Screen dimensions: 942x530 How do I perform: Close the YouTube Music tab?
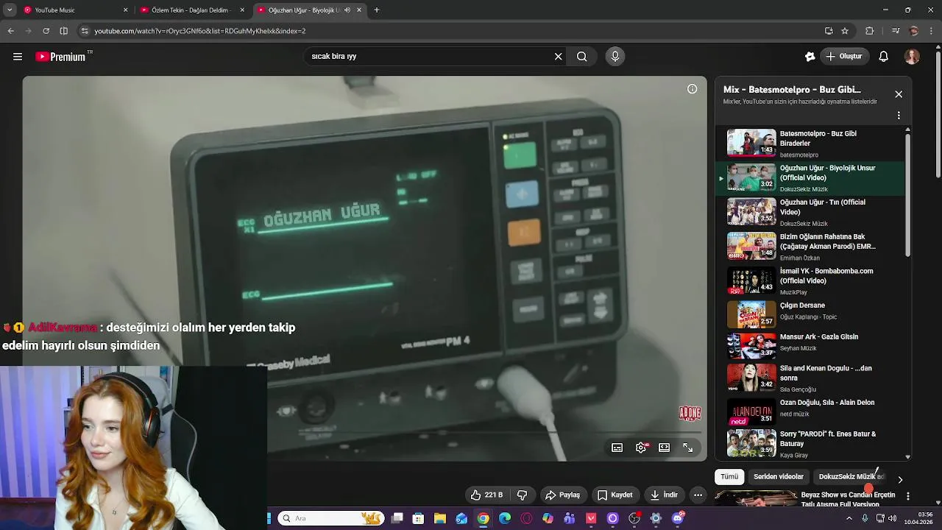tap(125, 10)
